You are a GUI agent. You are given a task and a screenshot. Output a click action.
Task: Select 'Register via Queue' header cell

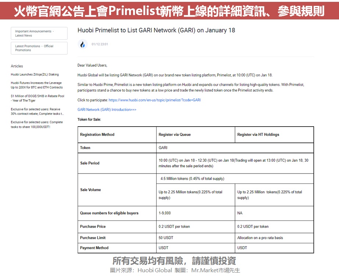[196, 135]
